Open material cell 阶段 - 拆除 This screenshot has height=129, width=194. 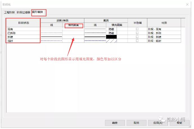click(164, 33)
